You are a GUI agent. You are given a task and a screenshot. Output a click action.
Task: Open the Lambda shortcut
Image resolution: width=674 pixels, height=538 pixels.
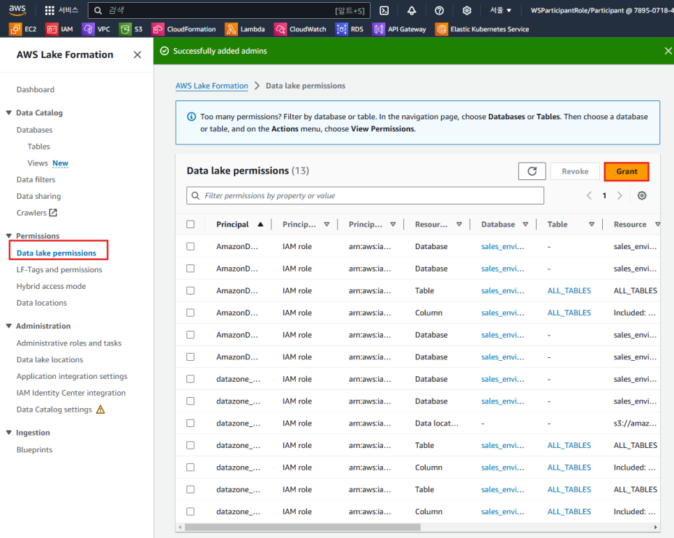[245, 29]
